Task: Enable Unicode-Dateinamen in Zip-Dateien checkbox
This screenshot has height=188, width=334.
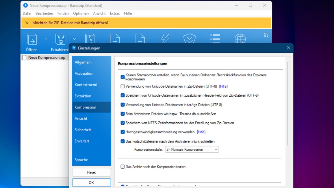Action: point(123,86)
